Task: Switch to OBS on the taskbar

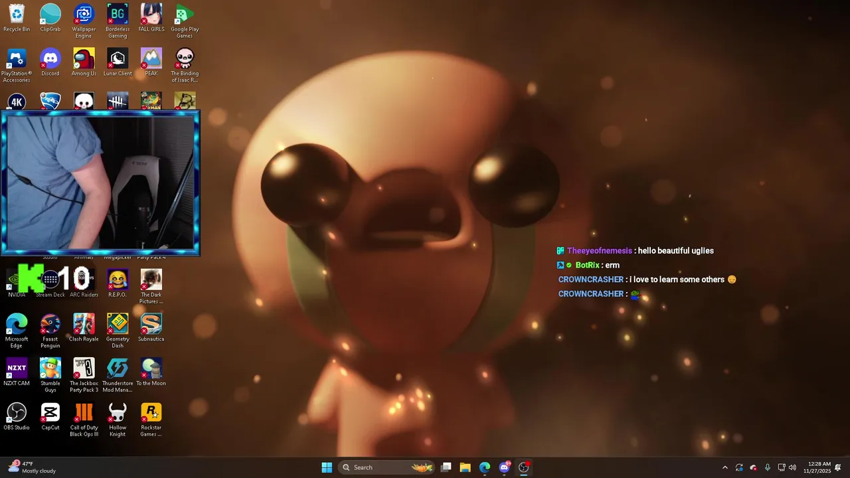Action: [x=523, y=467]
